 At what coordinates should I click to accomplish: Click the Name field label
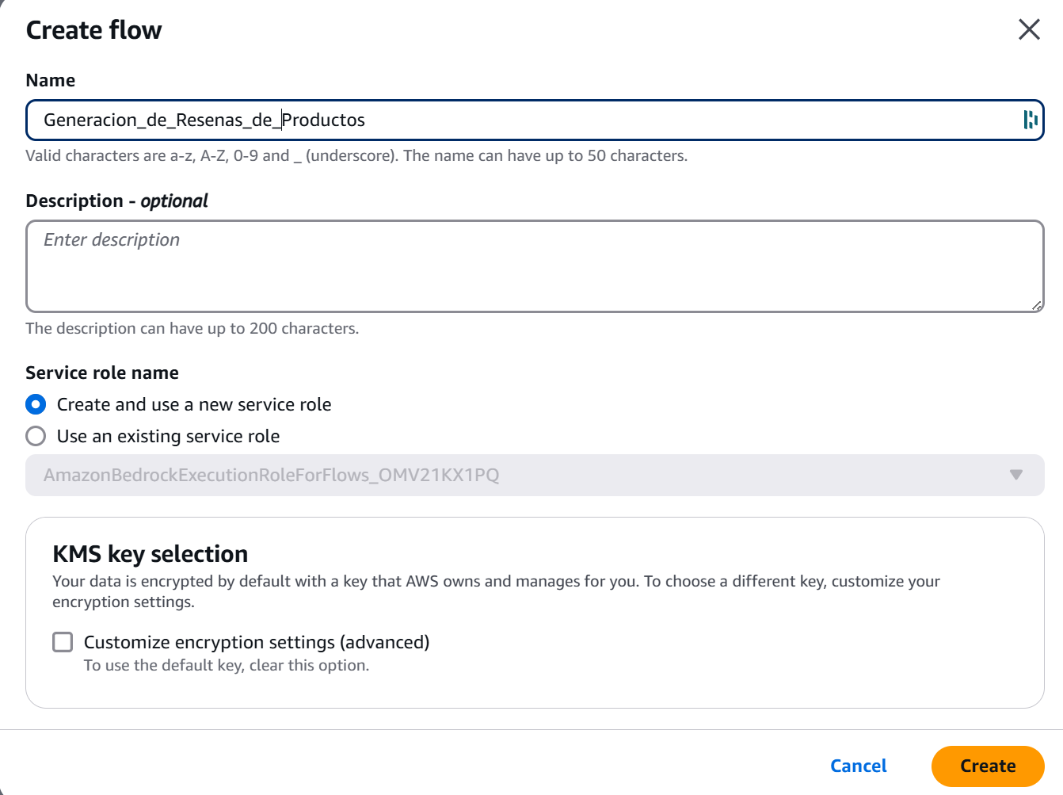tap(50, 80)
